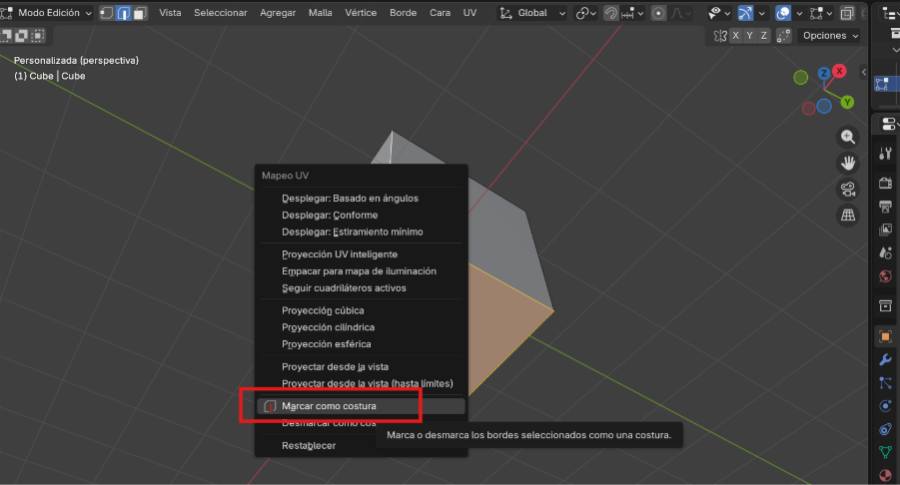Open the Vista menu
Screen dimensions: 900x485
point(170,13)
